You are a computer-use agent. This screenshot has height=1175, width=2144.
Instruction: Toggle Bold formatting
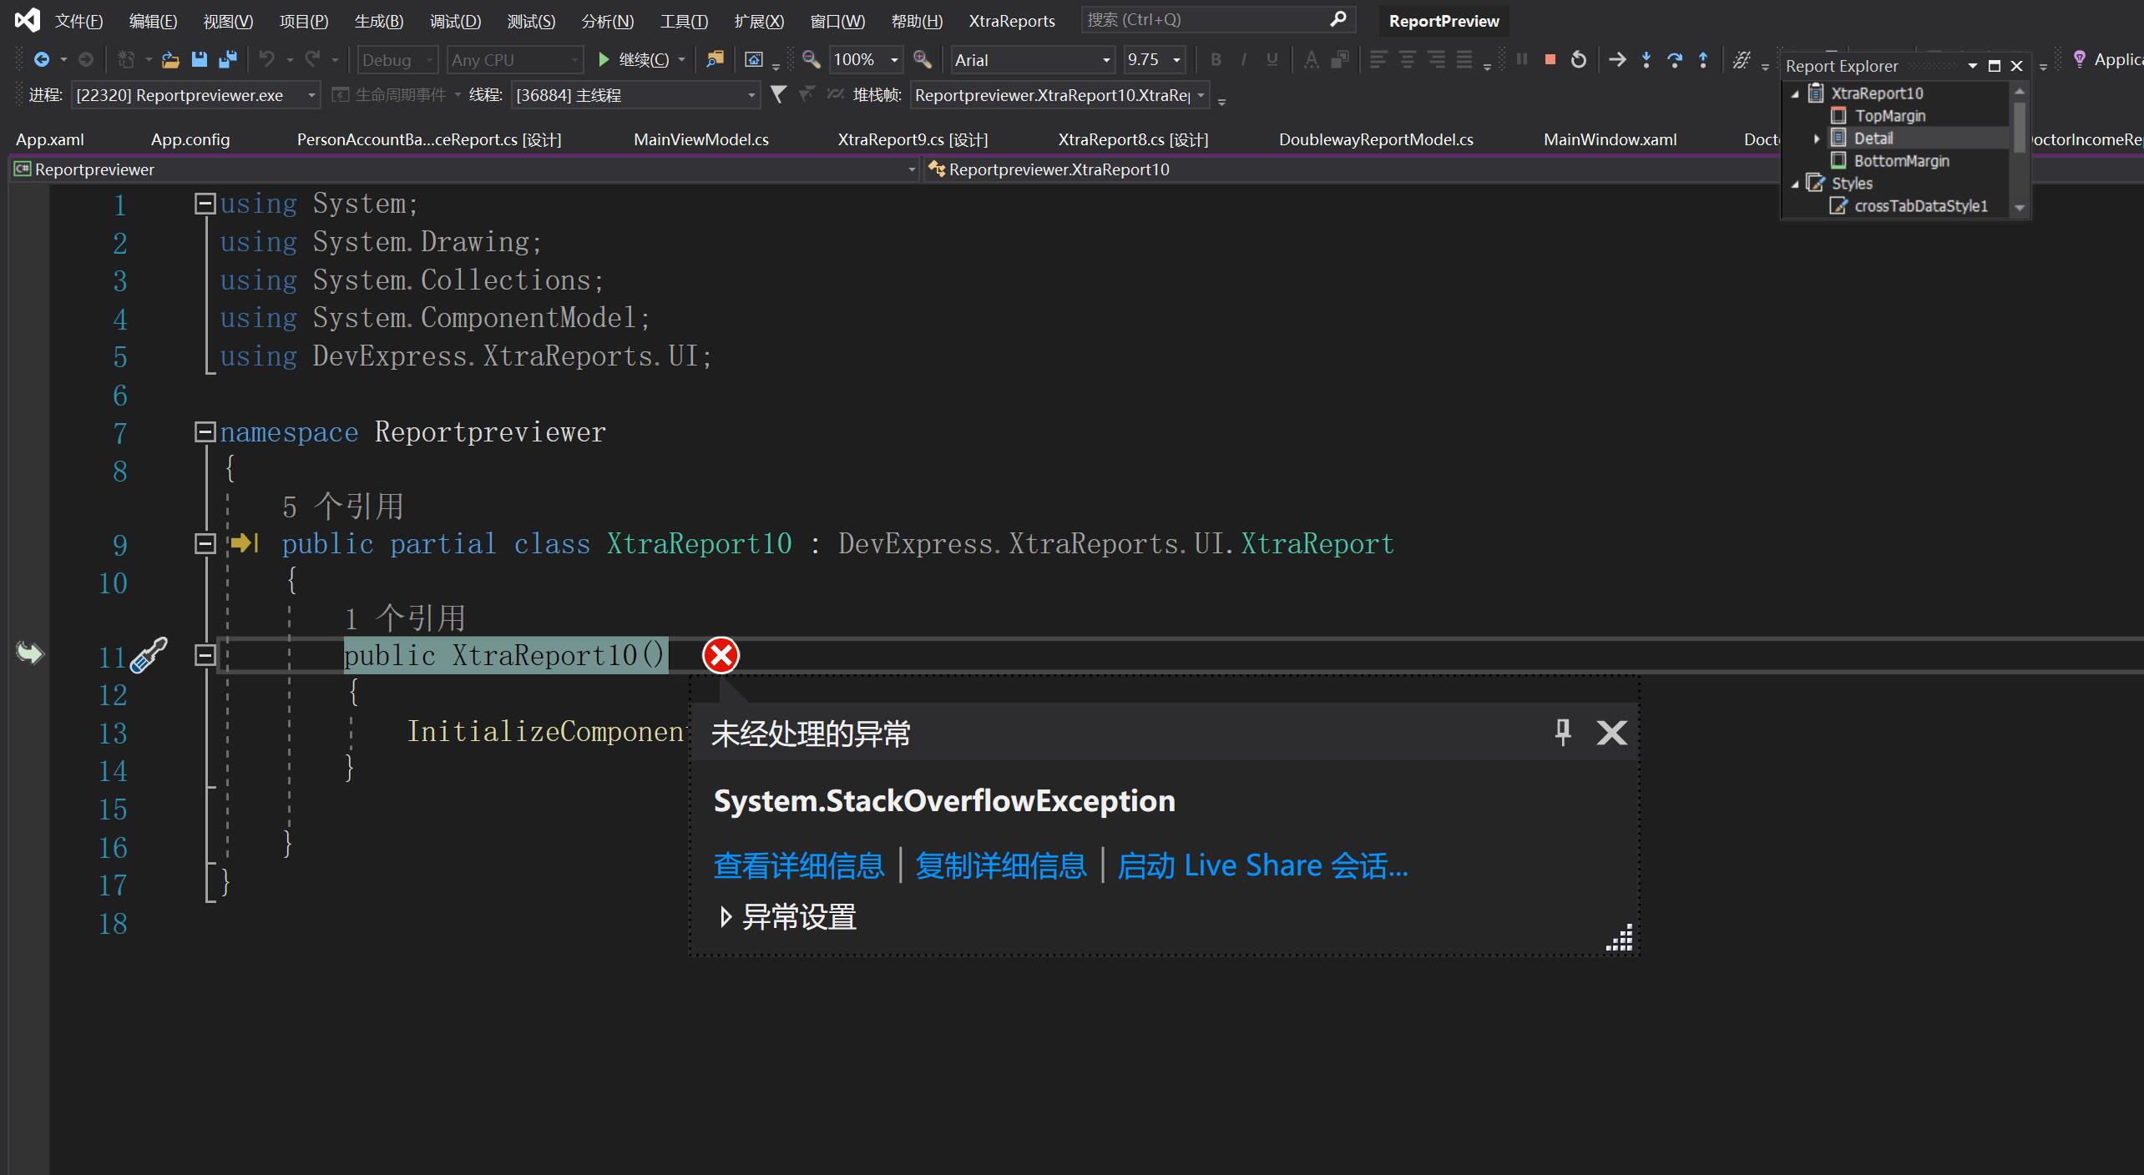click(1216, 59)
